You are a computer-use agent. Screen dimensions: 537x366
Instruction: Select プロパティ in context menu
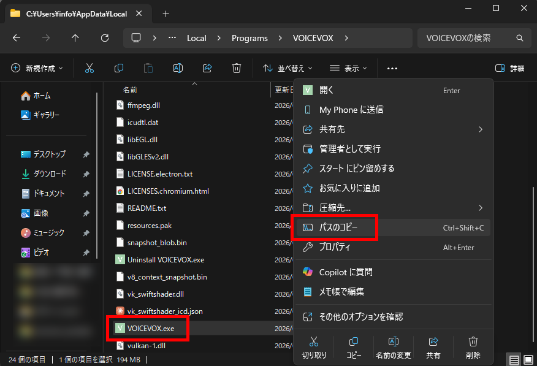(394, 247)
